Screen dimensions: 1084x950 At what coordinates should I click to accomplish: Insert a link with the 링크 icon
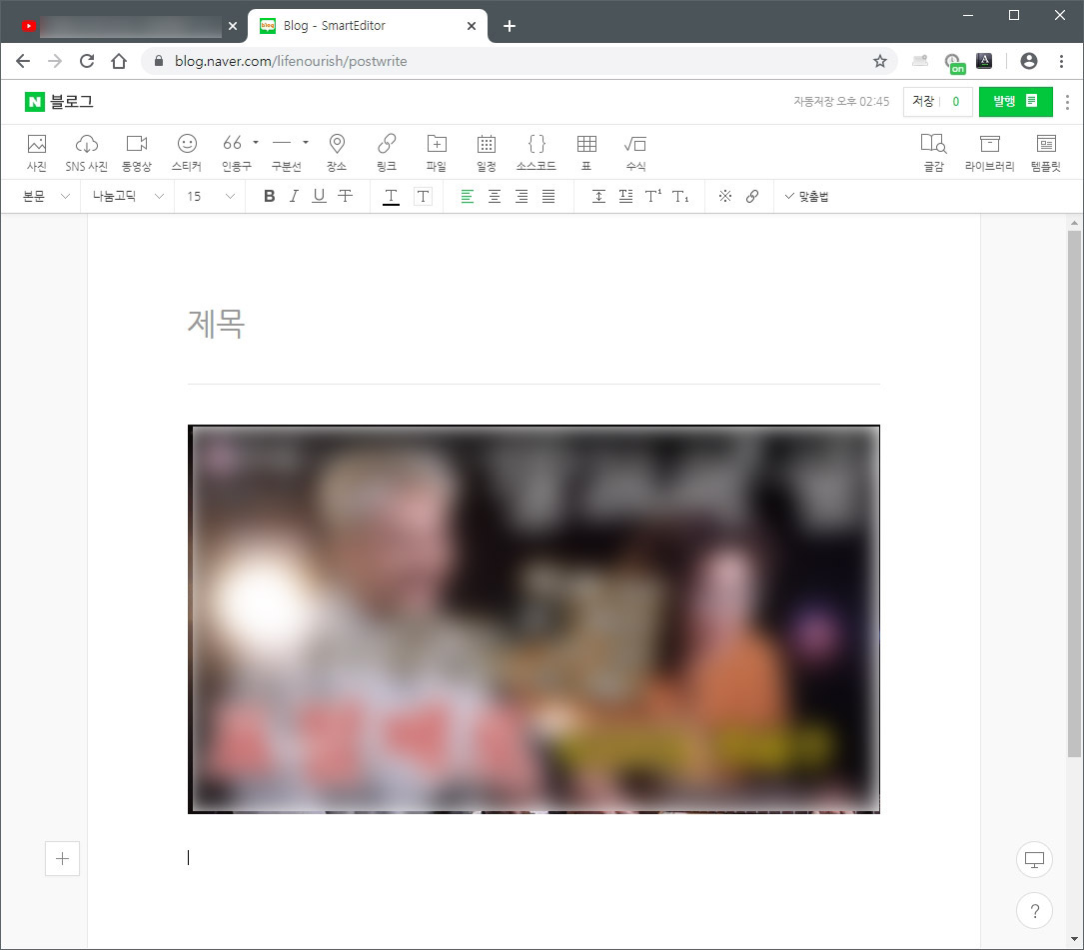pos(387,152)
